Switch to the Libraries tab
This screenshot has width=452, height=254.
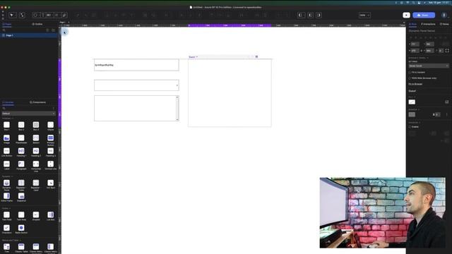click(8, 102)
